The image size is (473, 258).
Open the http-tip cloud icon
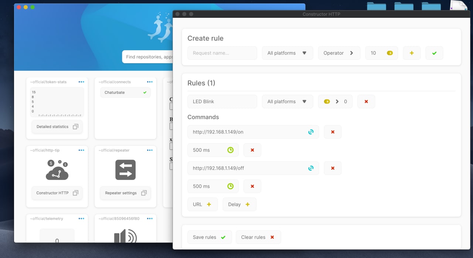point(57,170)
